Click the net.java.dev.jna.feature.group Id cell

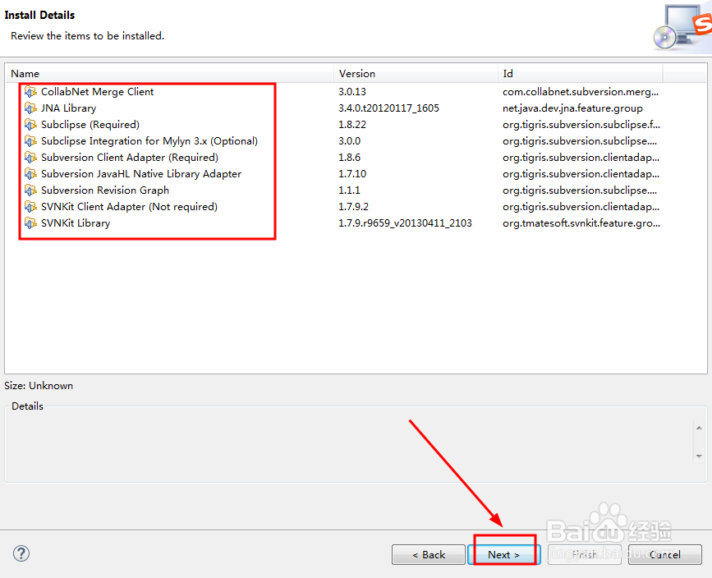[x=572, y=108]
